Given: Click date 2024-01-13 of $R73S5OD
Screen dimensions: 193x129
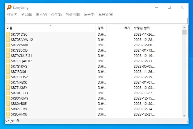Looking at the screenshot, I should click(144, 50).
